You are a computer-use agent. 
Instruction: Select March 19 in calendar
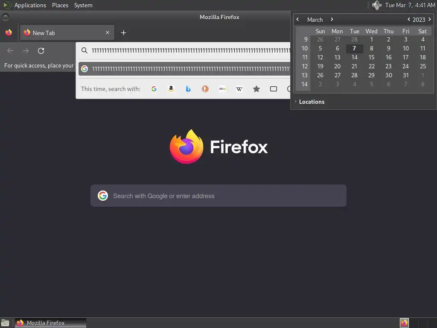[x=320, y=66]
